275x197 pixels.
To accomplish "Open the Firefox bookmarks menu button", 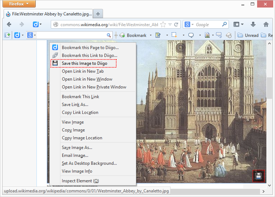I will tap(236, 24).
